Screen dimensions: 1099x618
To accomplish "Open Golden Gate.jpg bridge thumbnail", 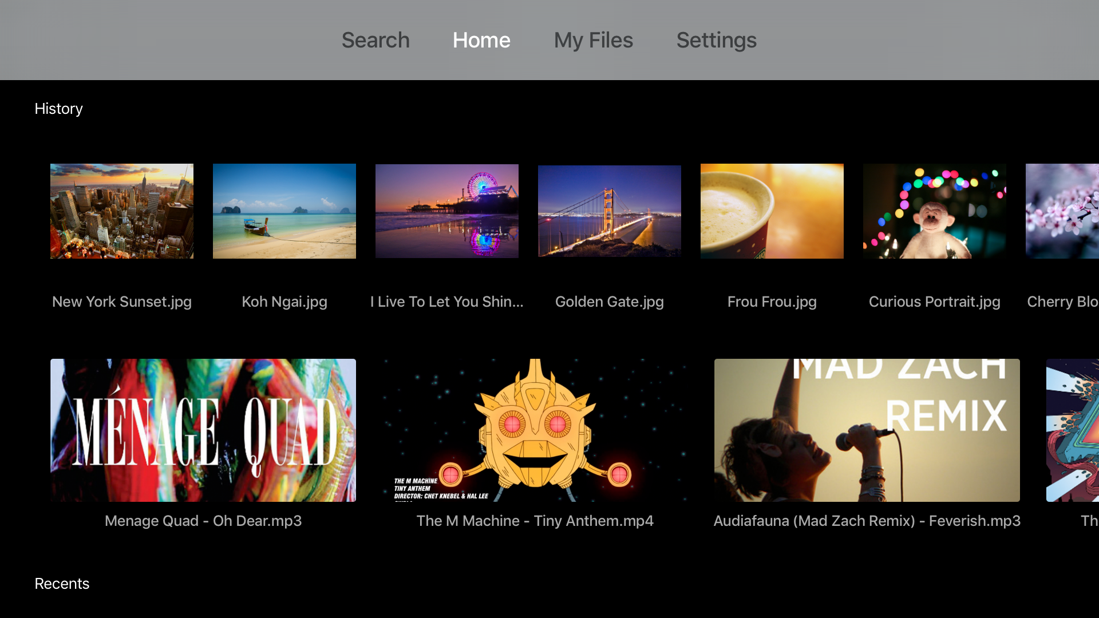I will [x=610, y=211].
